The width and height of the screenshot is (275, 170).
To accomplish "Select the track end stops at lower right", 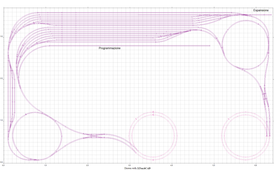I will pyautogui.click(x=268, y=136).
